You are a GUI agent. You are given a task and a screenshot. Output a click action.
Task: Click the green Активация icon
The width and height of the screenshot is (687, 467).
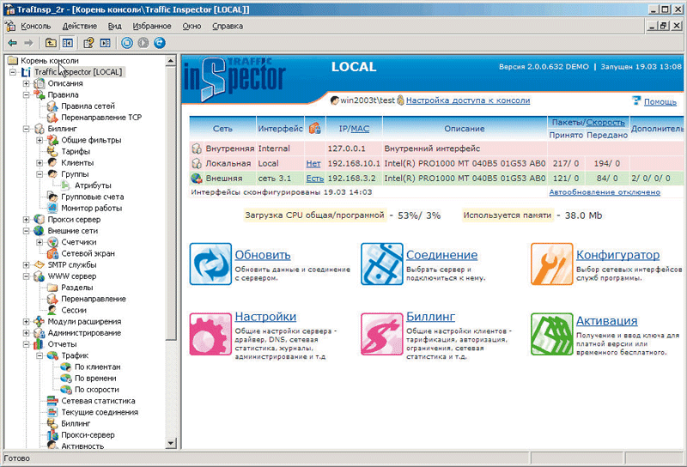tap(551, 334)
